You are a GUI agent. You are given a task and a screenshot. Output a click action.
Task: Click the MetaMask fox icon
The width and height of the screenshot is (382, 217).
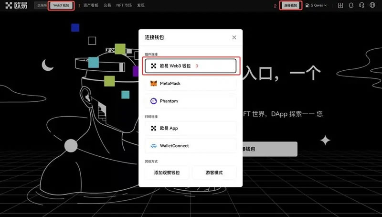pyautogui.click(x=154, y=84)
